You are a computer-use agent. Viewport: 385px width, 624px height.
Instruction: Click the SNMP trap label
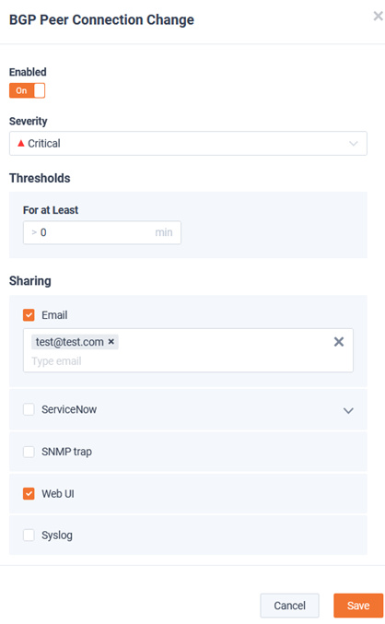(x=67, y=452)
